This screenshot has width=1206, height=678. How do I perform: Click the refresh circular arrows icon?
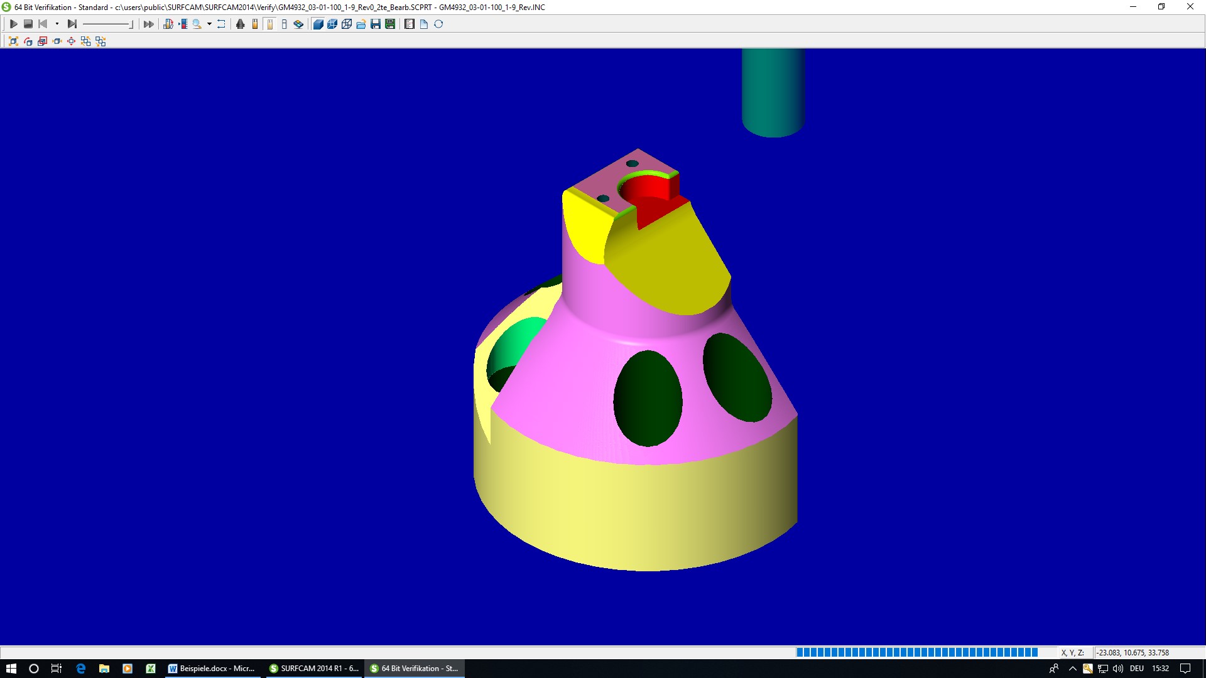point(438,24)
